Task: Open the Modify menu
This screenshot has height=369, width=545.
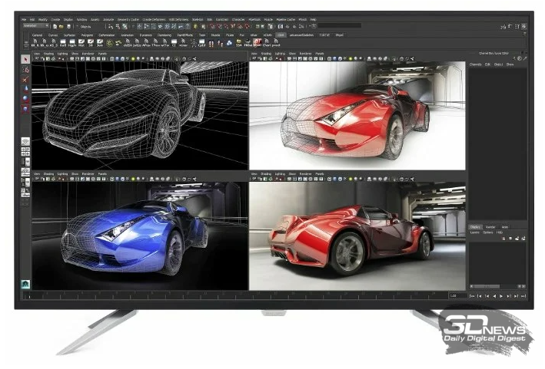Action: click(43, 20)
